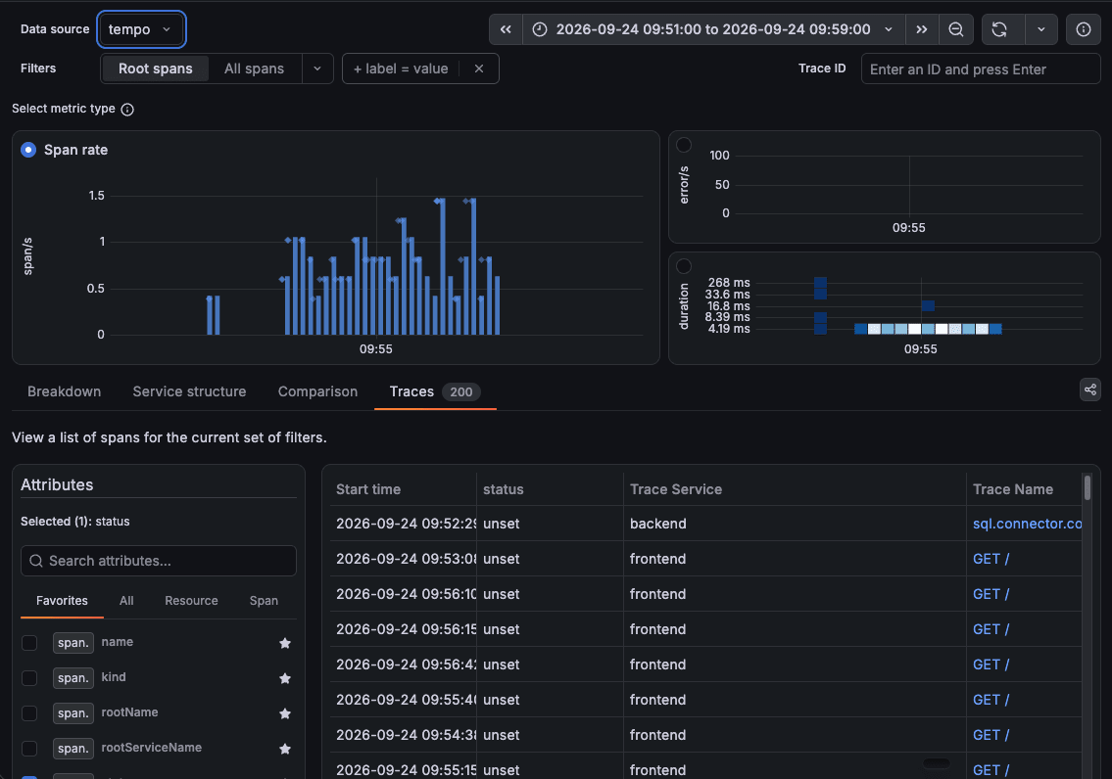The image size is (1112, 779).
Task: Show info about Select metric type
Action: 127,109
